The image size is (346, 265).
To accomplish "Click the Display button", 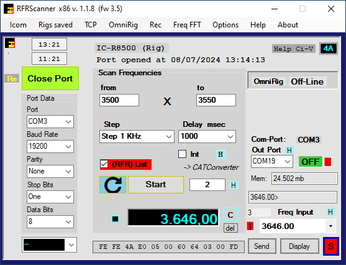I will (299, 246).
